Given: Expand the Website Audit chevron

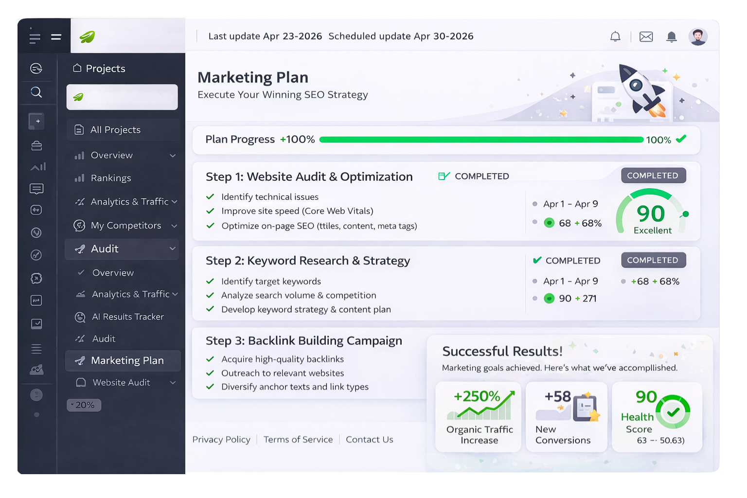Looking at the screenshot, I should 173,383.
